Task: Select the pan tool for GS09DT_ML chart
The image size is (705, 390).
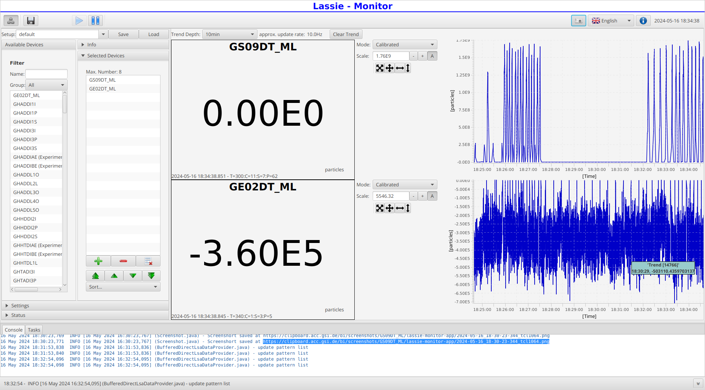Action: (390, 68)
